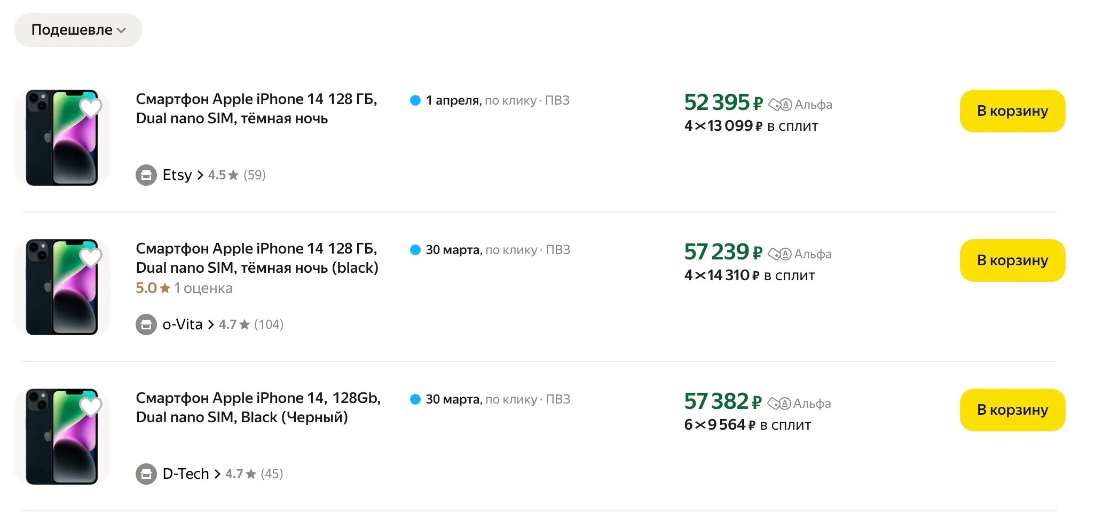Viewport: 1103px width, 521px height.
Task: Add D-Tech 57 382 ₽ offer to cart
Action: (1012, 410)
